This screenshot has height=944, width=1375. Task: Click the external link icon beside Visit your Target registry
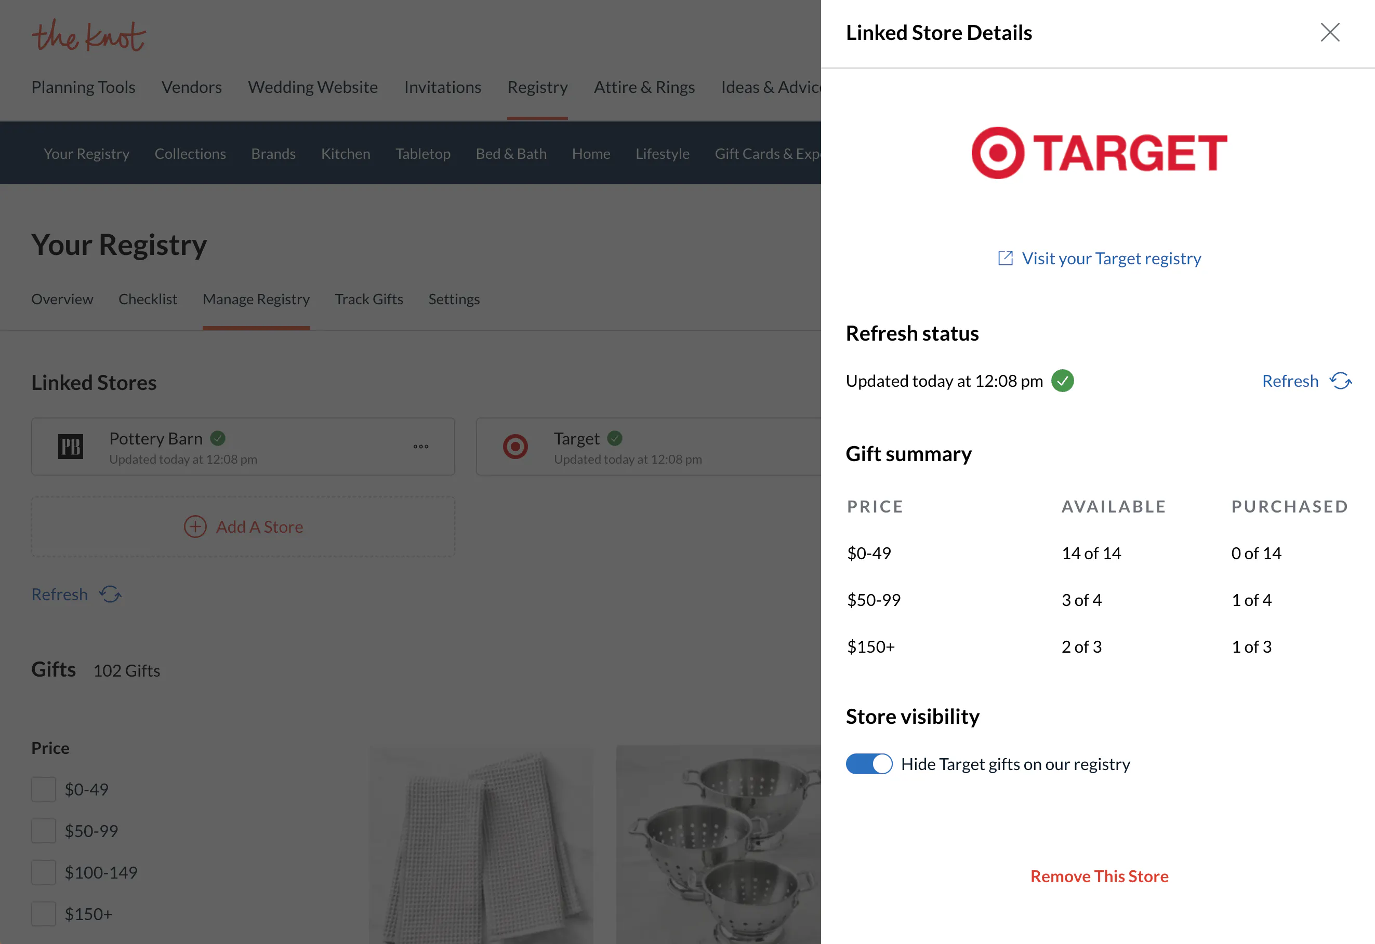[1006, 258]
